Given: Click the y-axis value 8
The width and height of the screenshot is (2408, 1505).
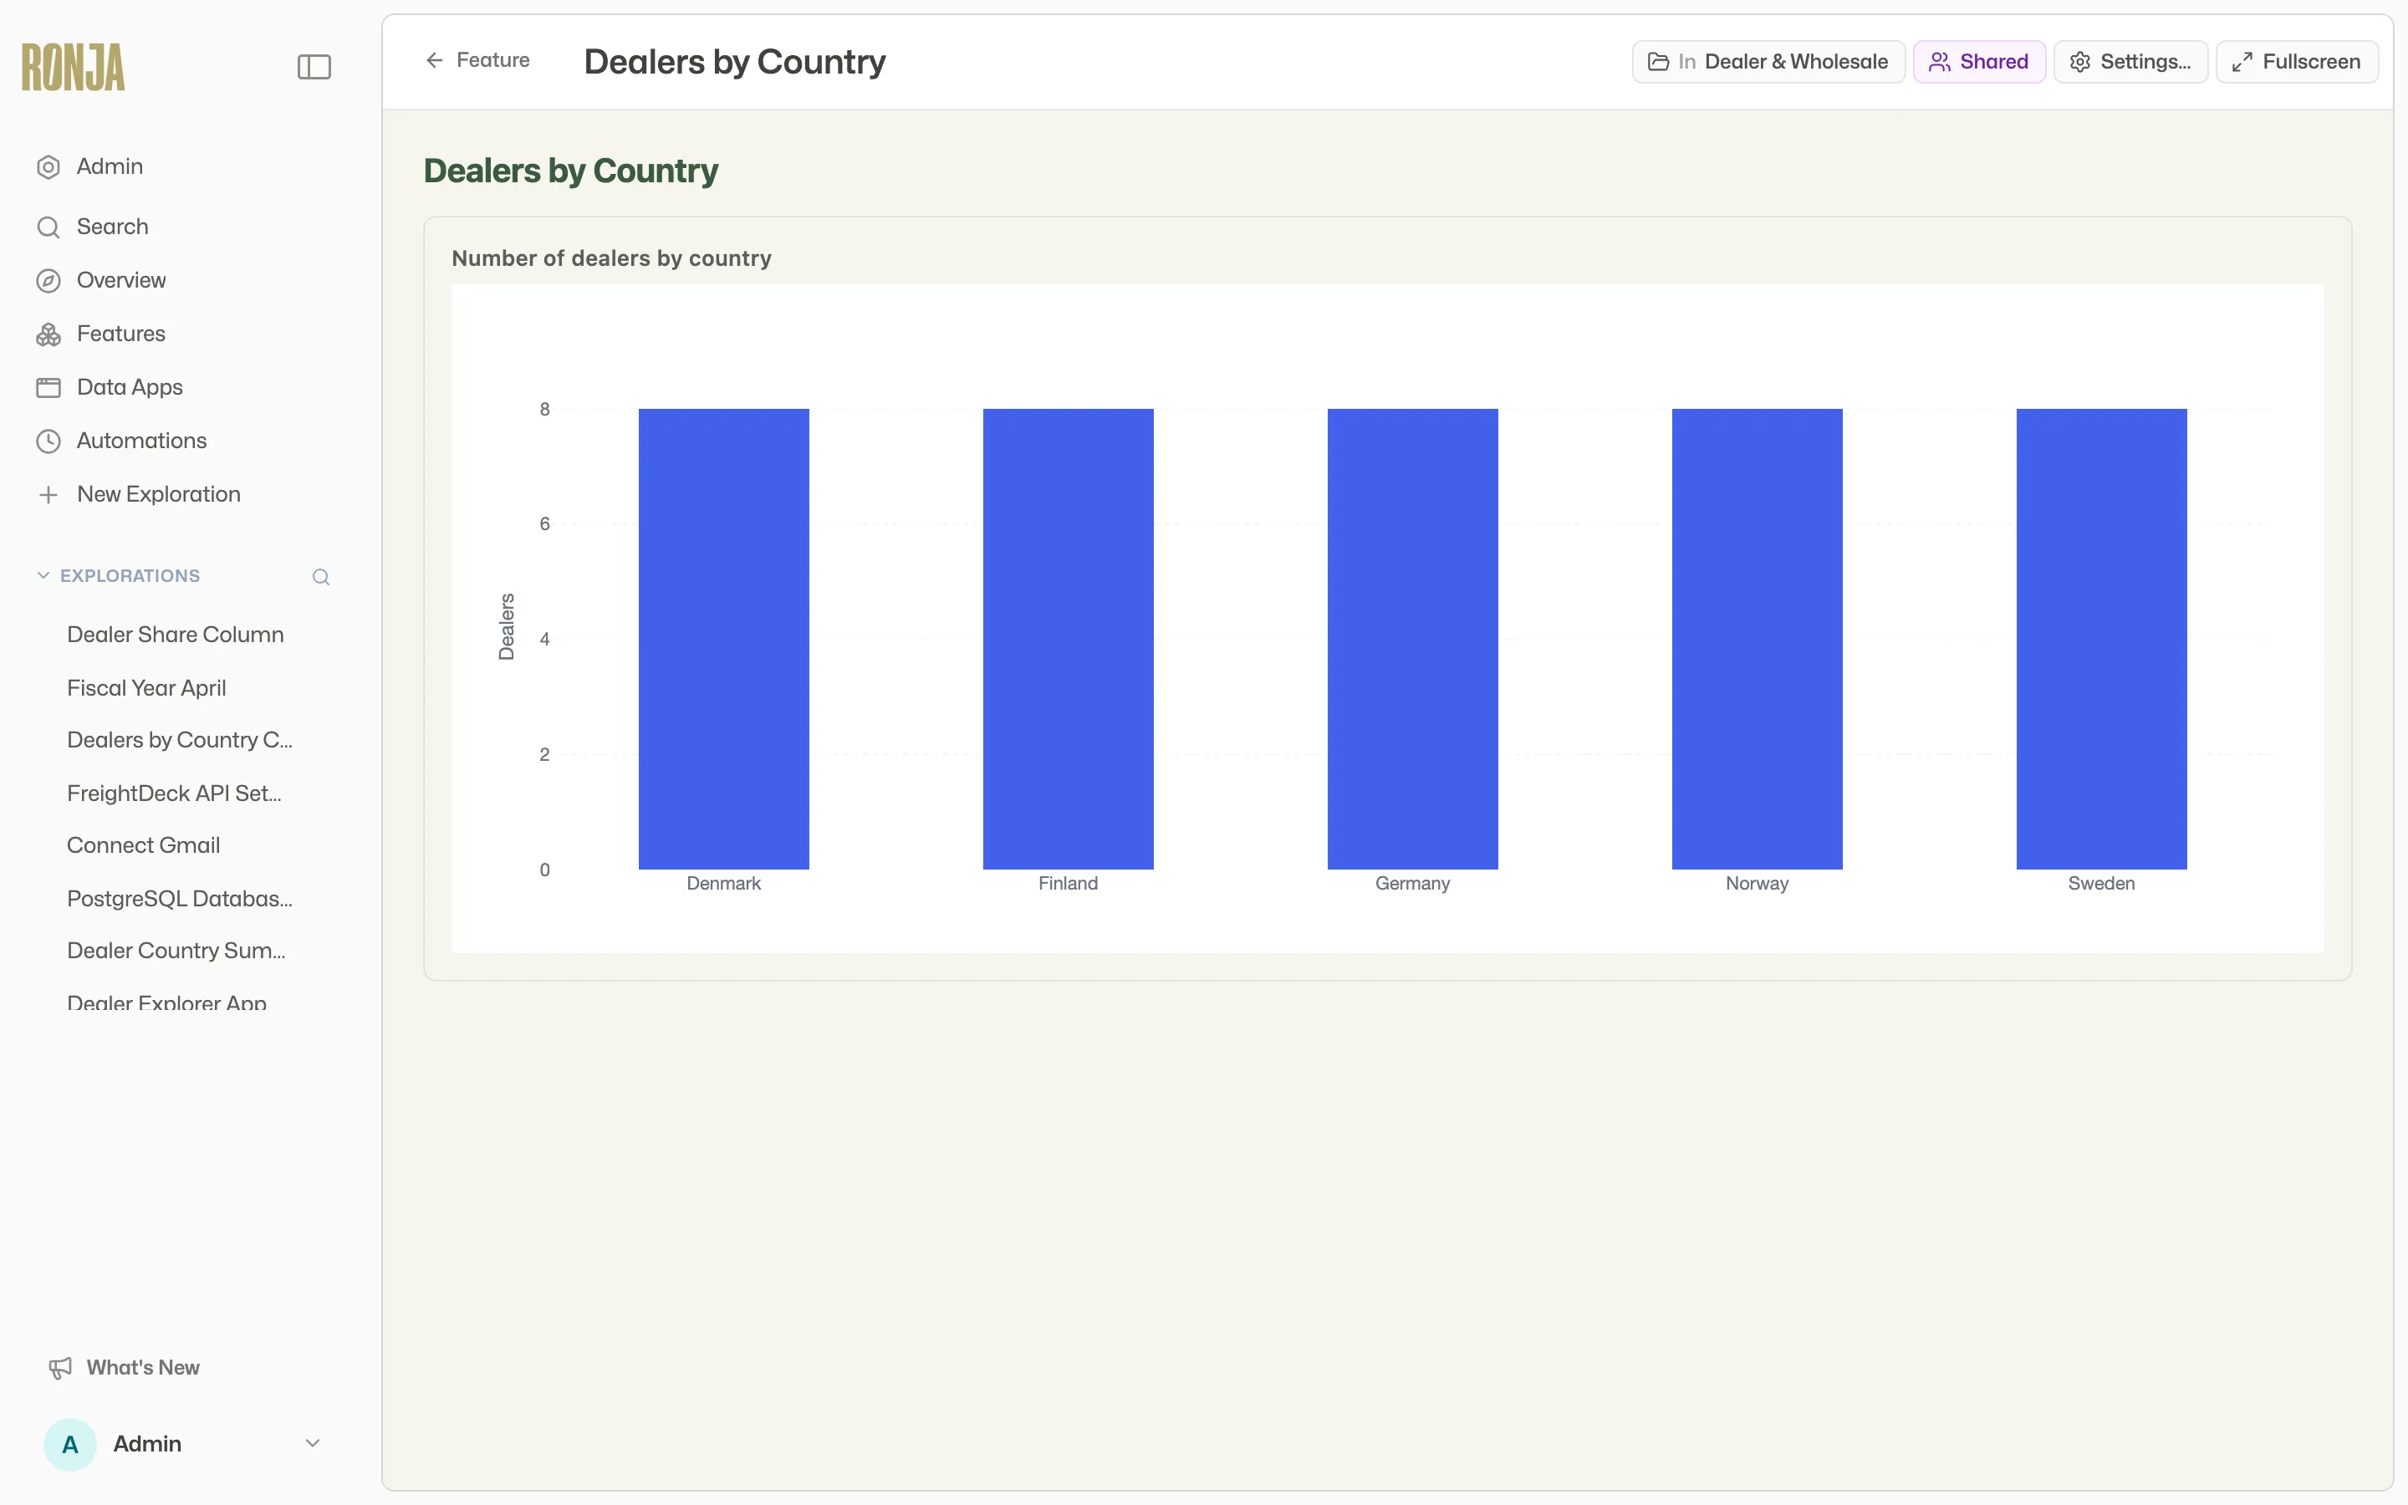Looking at the screenshot, I should pyautogui.click(x=544, y=409).
